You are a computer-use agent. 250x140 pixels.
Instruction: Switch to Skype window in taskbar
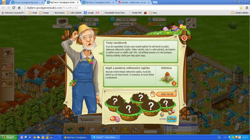pyautogui.click(x=105, y=137)
